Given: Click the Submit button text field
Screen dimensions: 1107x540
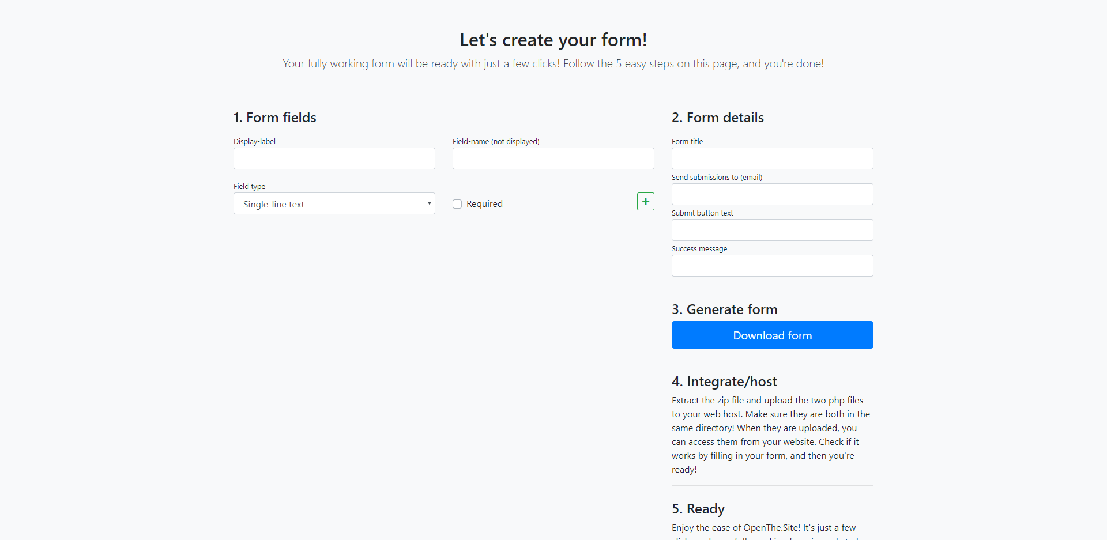Looking at the screenshot, I should 772,230.
